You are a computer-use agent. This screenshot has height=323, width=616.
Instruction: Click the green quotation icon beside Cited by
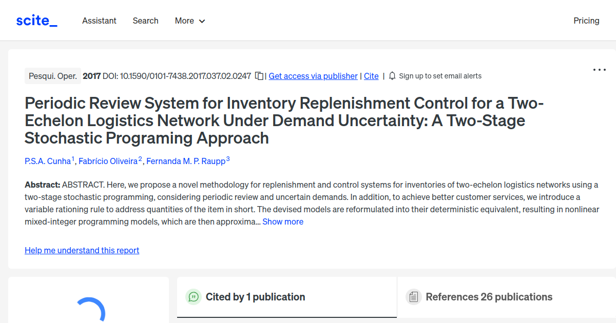pos(193,296)
